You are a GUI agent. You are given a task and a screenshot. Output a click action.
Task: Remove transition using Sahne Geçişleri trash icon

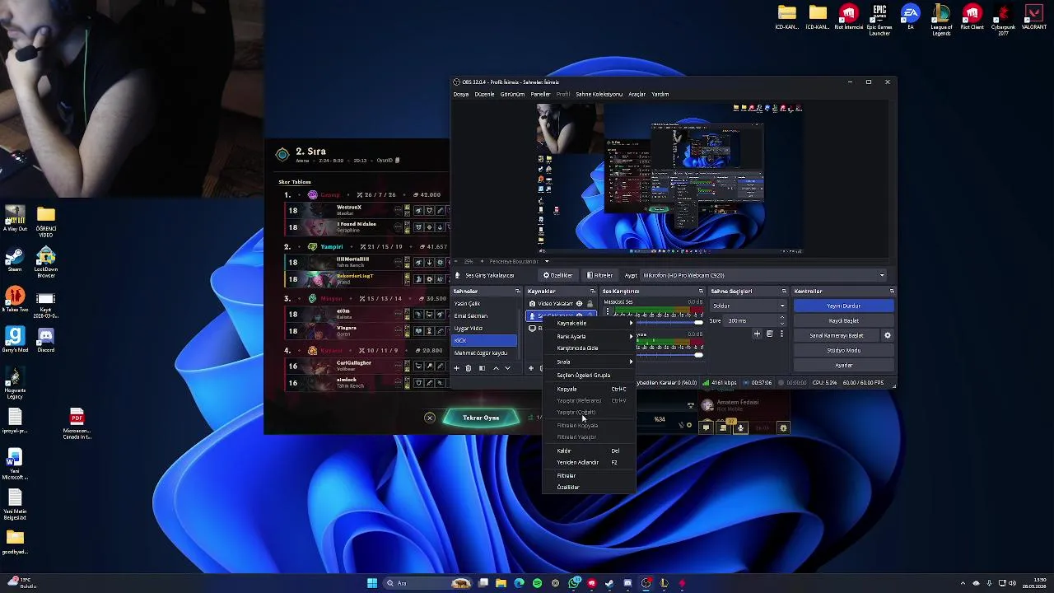769,334
